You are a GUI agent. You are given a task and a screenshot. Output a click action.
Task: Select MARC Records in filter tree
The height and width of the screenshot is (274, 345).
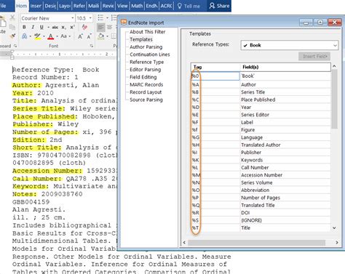coord(146,84)
